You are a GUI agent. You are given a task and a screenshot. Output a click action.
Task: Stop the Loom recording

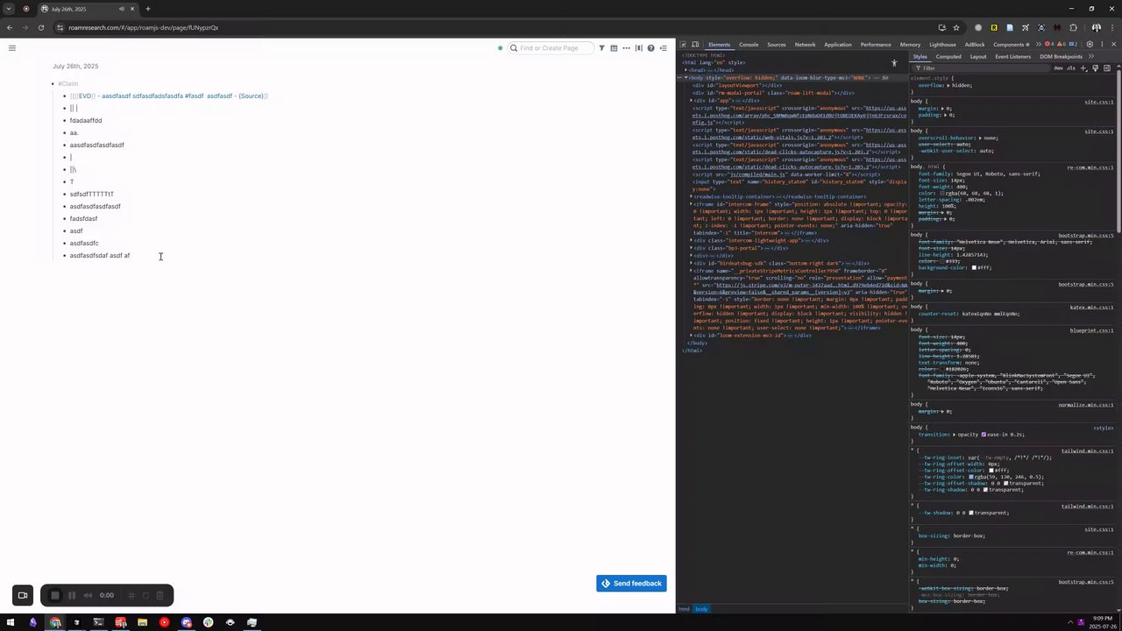pyautogui.click(x=54, y=596)
